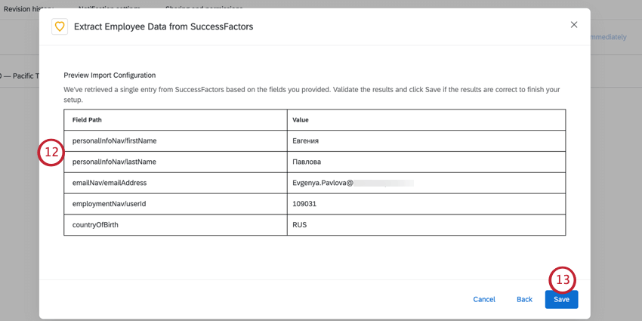
Task: Click the heart-shaped SuccessFactors icon
Action: pyautogui.click(x=60, y=26)
